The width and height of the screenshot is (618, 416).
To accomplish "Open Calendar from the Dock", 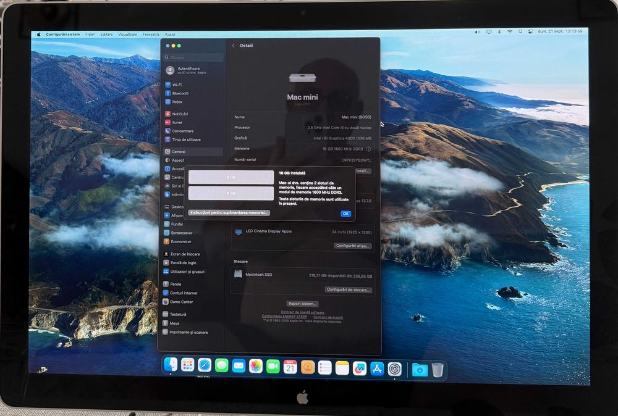I will click(290, 367).
